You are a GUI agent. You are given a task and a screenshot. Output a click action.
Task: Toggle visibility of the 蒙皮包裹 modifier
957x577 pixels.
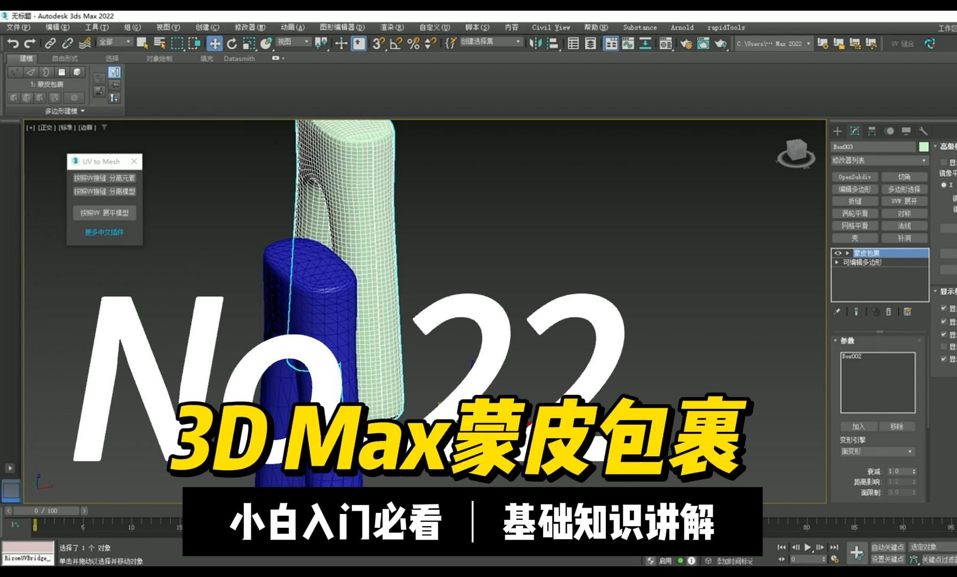838,252
